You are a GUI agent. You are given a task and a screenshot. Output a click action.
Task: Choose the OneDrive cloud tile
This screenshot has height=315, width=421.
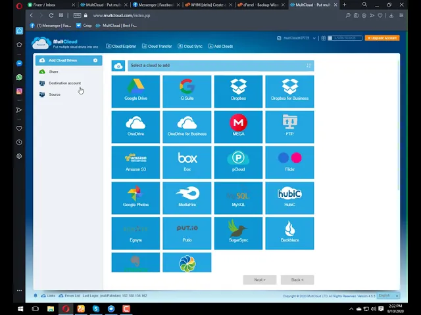(x=136, y=127)
